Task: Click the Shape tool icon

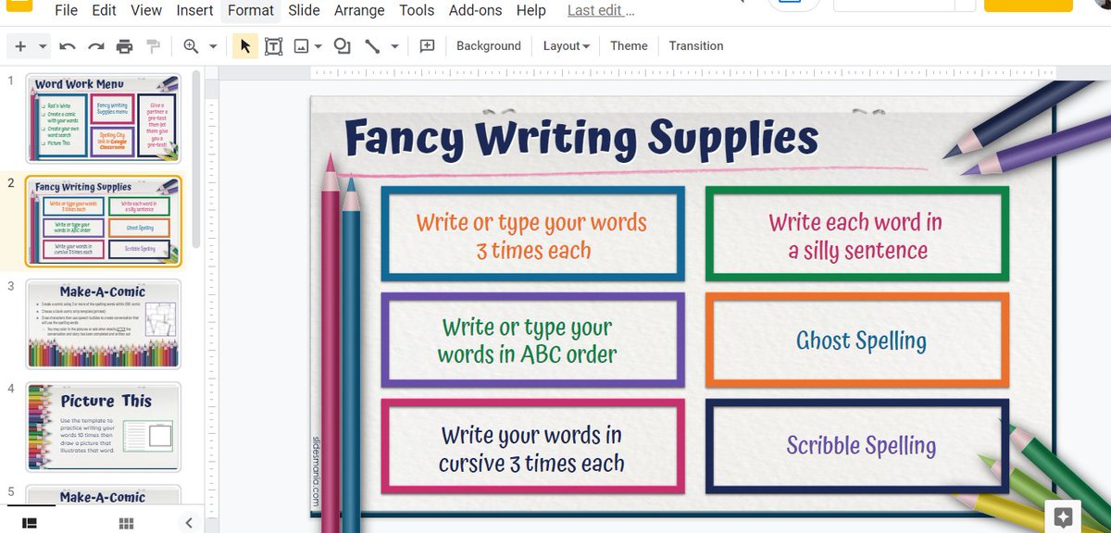Action: coord(342,46)
